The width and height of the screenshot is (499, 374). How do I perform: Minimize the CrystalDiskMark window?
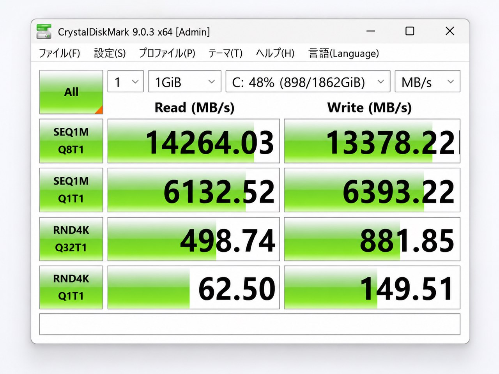pos(371,31)
